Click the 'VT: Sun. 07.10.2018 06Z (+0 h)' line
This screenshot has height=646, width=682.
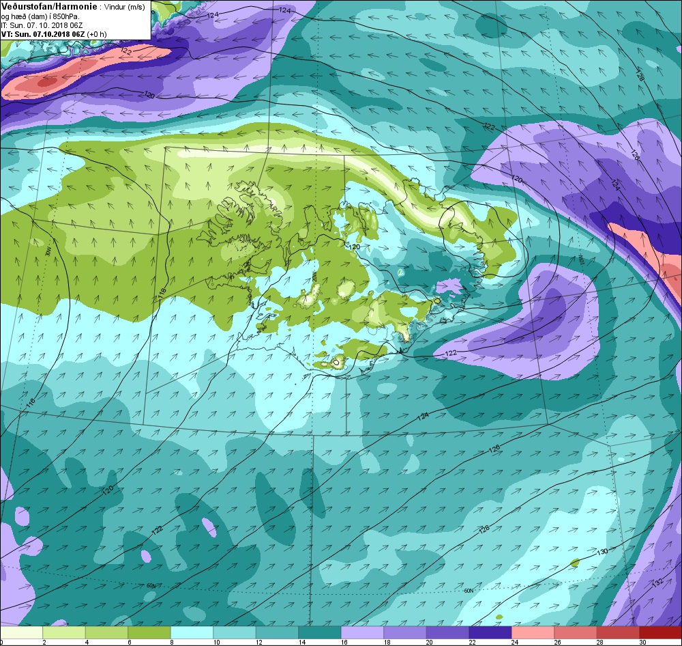coord(54,34)
